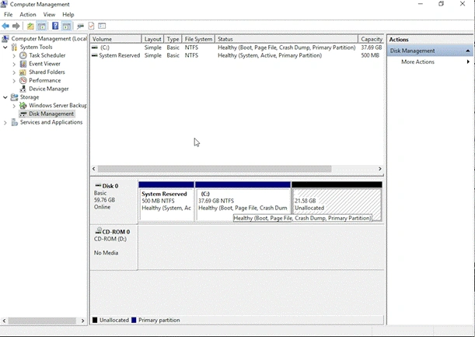Click the Windows Server Backup icon
The height and width of the screenshot is (337, 475).
[23, 106]
